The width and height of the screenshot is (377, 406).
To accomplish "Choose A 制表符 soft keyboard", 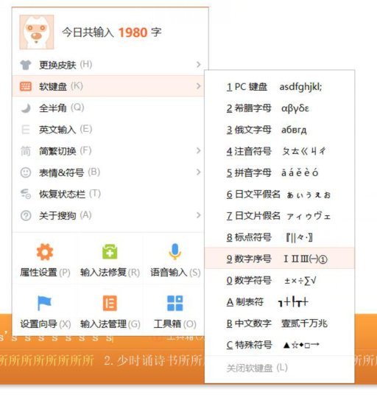I will point(280,302).
